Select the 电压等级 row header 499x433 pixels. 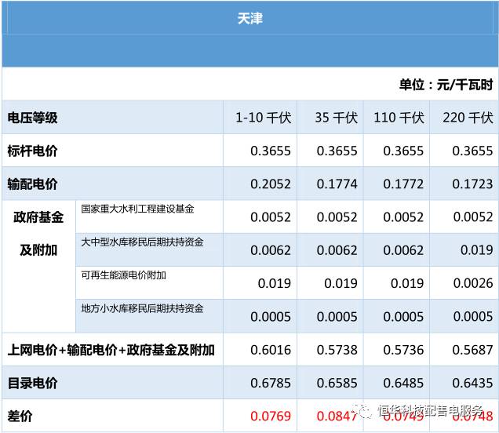pyautogui.click(x=32, y=118)
